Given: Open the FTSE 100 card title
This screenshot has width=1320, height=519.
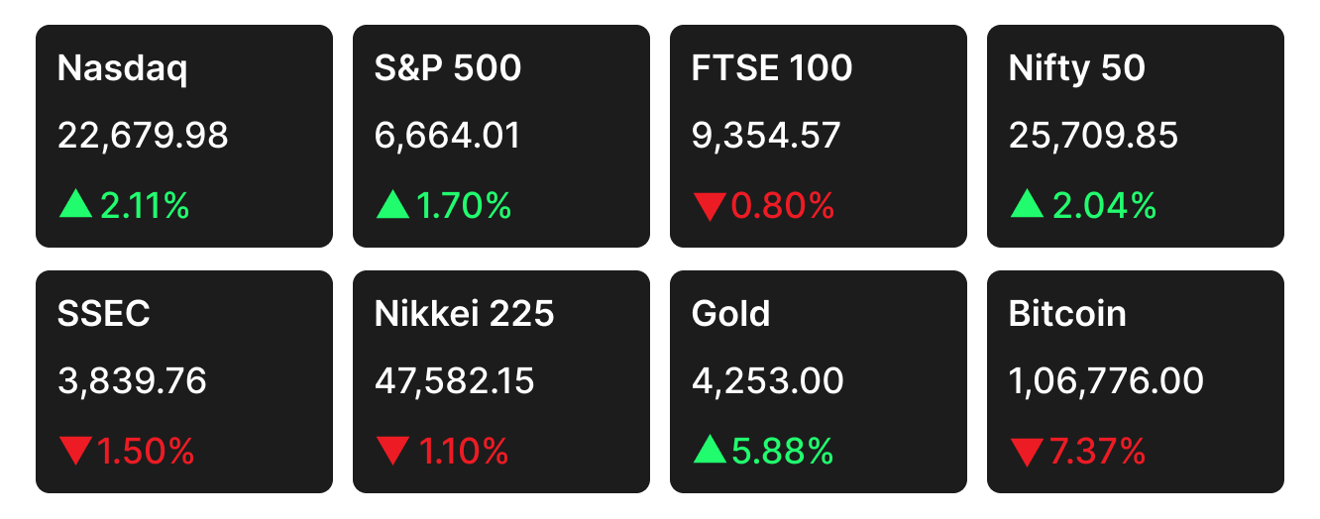Looking at the screenshot, I should click(772, 68).
